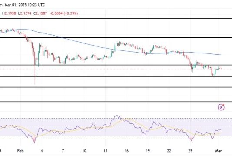Select the close value 'C2.1587'
Image resolution: width=232 pixels, height=166 pixels.
coord(40,13)
